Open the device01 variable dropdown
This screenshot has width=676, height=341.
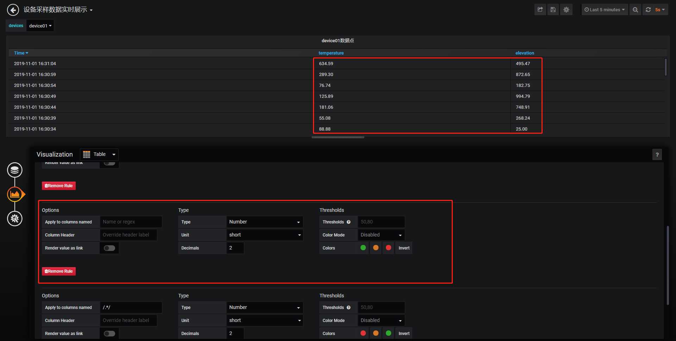coord(40,26)
